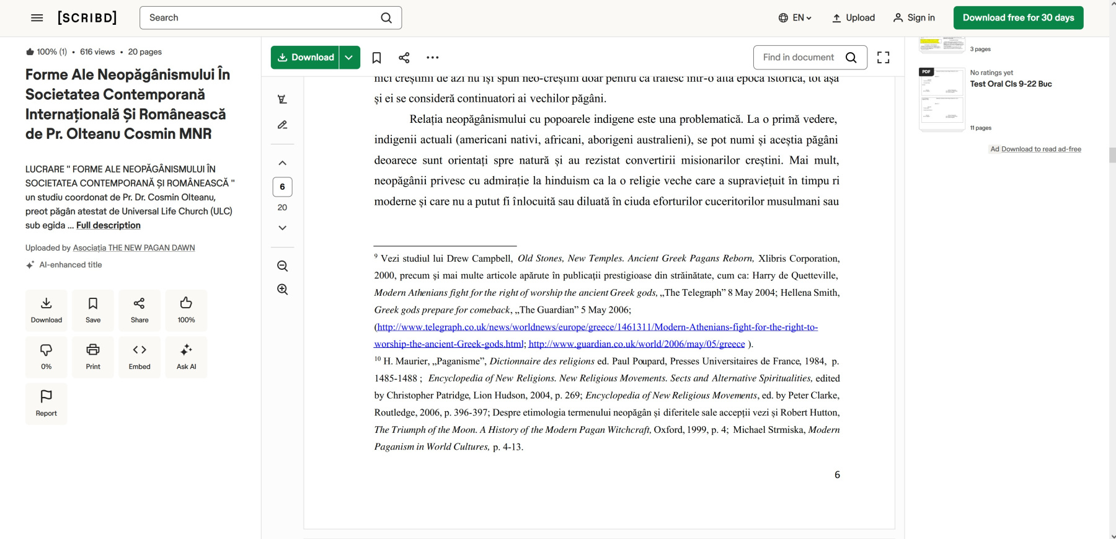Click the zoom out magnifier icon
The width and height of the screenshot is (1116, 539).
(282, 266)
